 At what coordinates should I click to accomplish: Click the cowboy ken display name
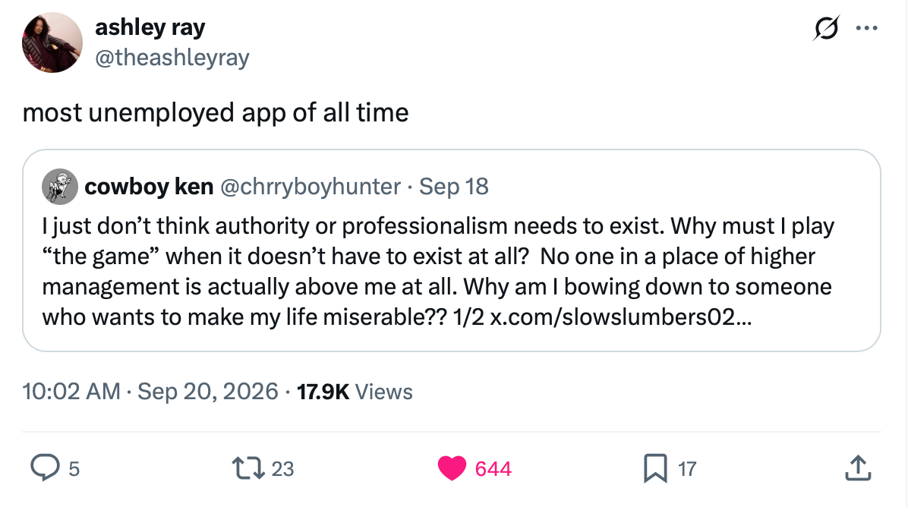pyautogui.click(x=149, y=187)
